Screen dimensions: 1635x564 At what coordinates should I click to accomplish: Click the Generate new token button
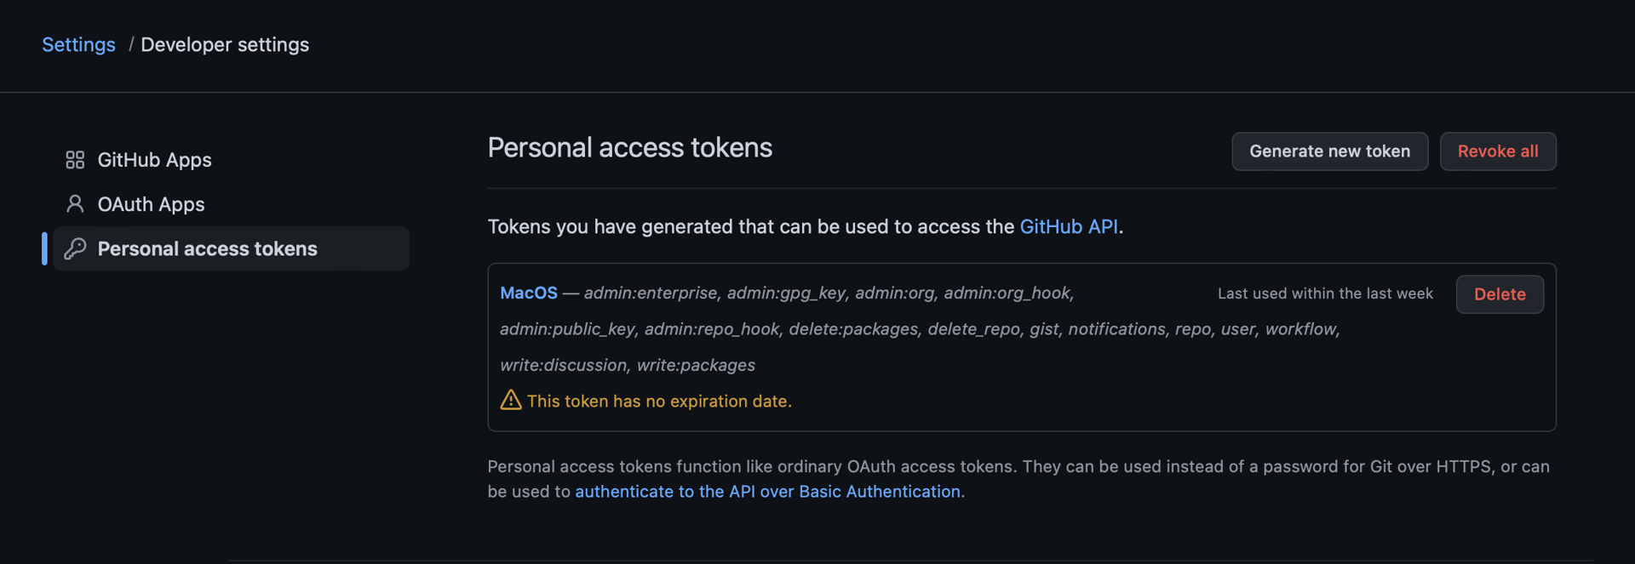pos(1329,151)
